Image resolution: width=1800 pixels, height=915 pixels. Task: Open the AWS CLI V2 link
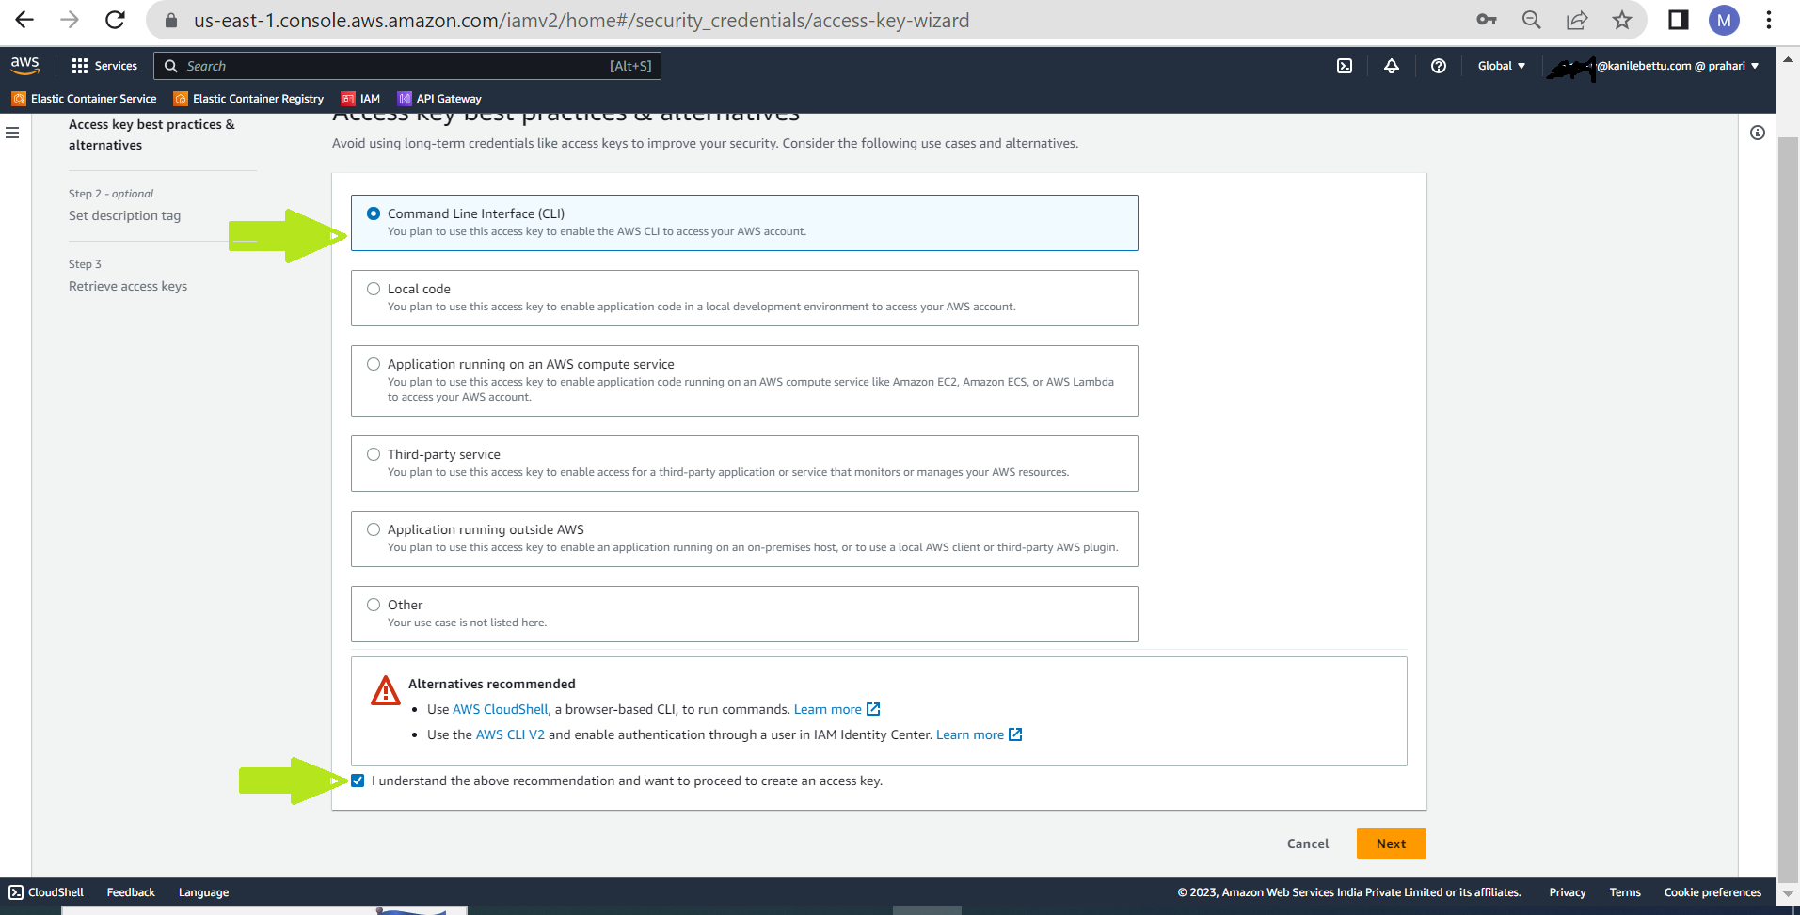pos(510,734)
